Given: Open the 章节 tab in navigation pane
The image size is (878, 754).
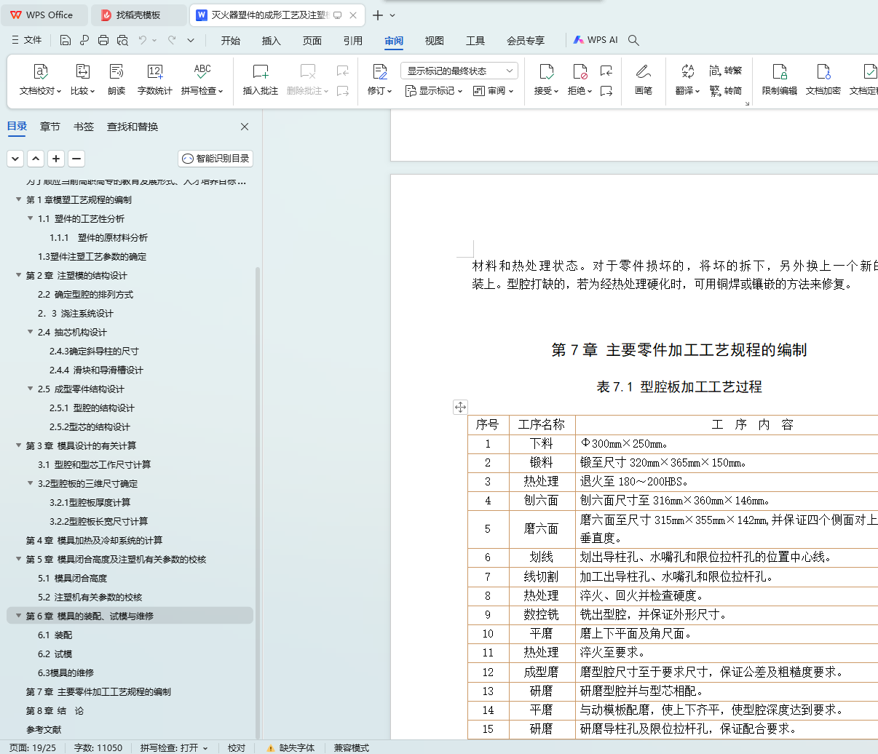Looking at the screenshot, I should point(50,127).
